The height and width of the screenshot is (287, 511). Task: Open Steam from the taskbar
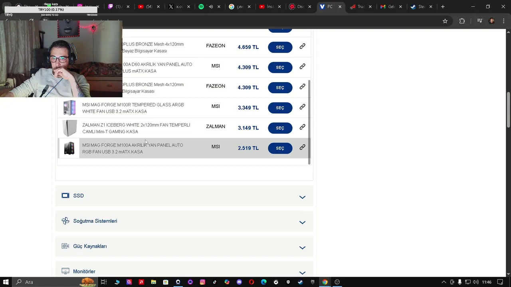pos(300,282)
